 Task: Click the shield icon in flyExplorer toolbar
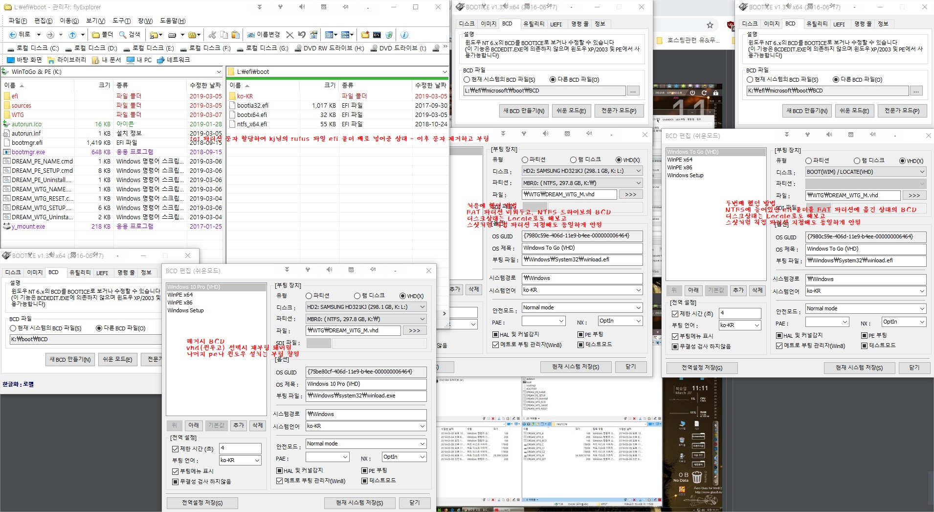click(389, 35)
